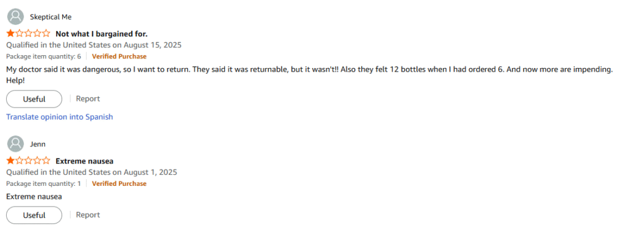Click Verified Purchase on Jenn's review
Screen dimensions: 624x229
[x=119, y=184]
